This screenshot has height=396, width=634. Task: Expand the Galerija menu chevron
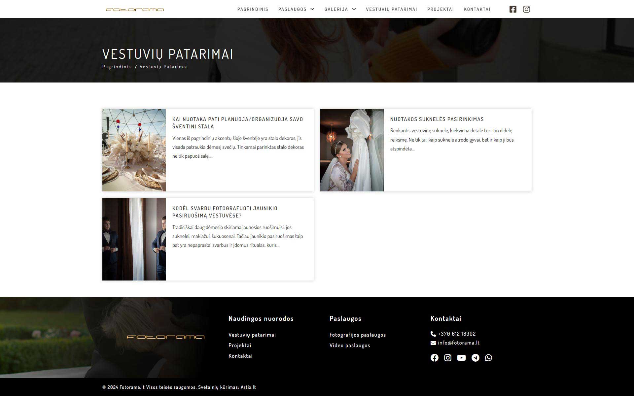coord(354,9)
